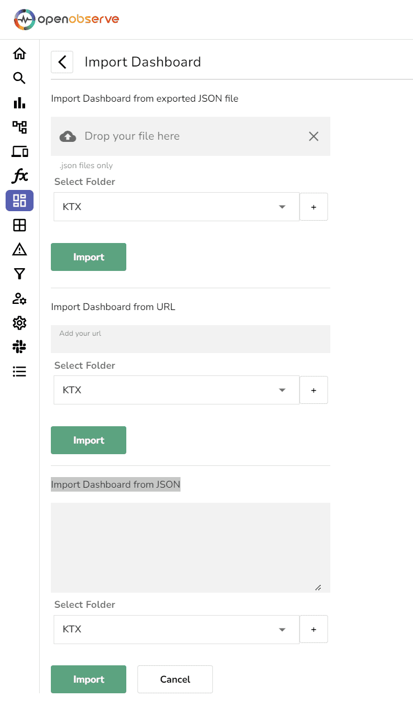Image resolution: width=413 pixels, height=705 pixels.
Task: Click the Add your url input field
Action: click(x=190, y=339)
